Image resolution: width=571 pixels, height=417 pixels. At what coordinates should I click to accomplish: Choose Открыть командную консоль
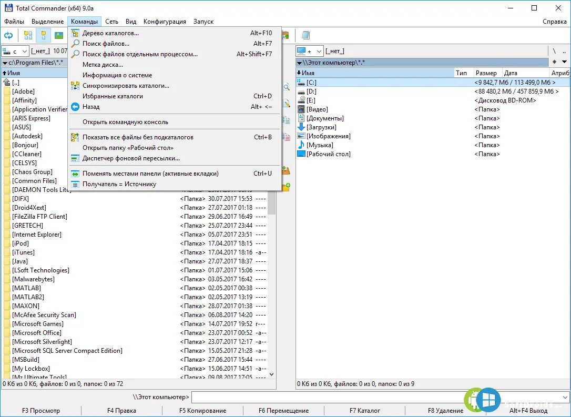pos(175,122)
